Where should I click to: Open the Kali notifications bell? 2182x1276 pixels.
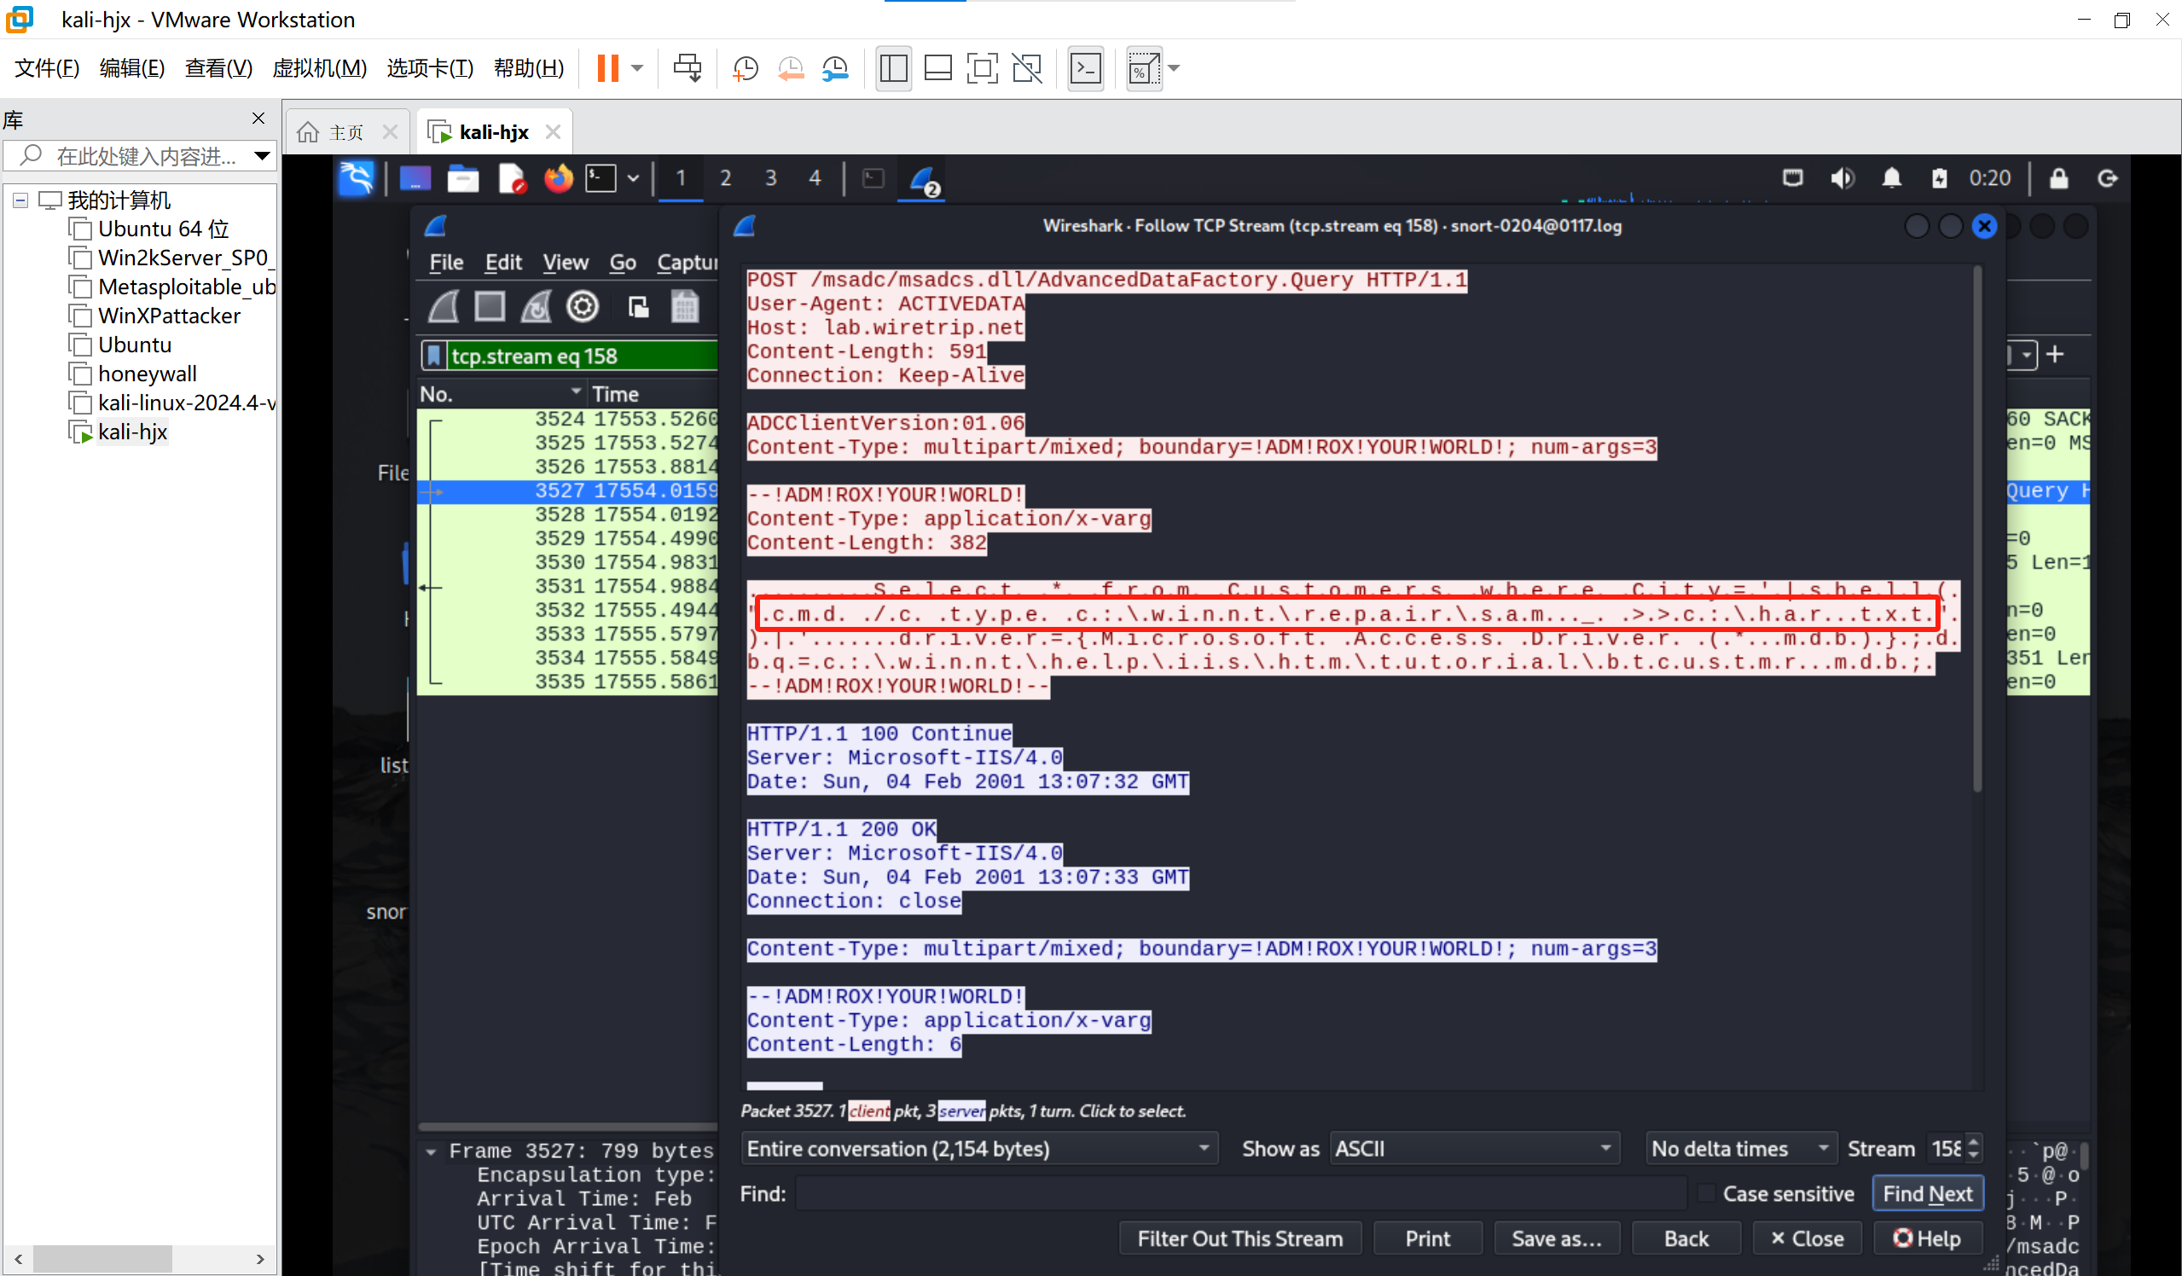[1891, 178]
